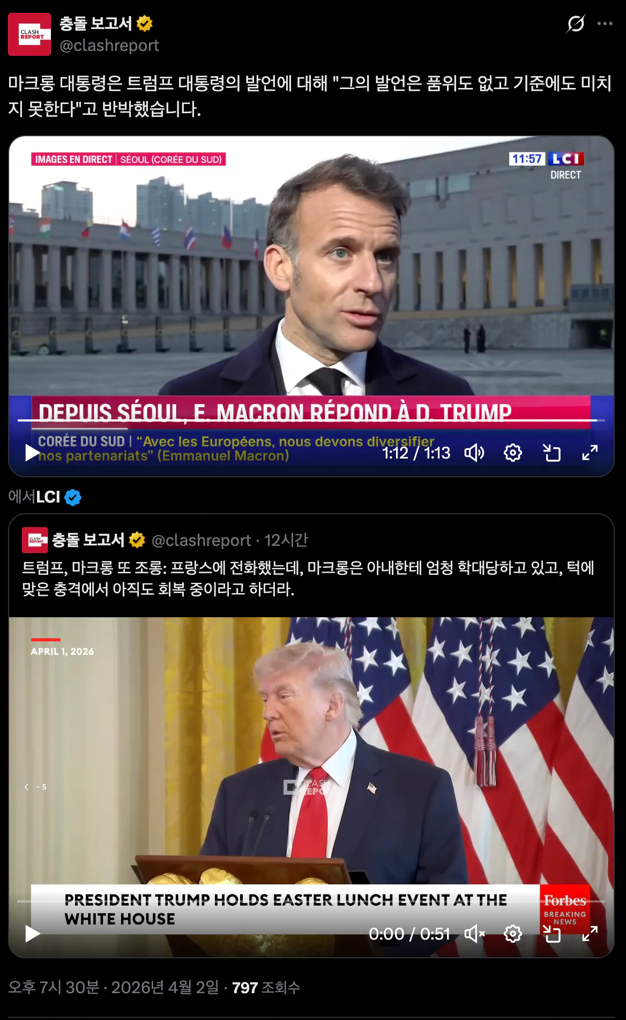The height and width of the screenshot is (1020, 626).
Task: Open the three-dots more options menu
Action: click(605, 24)
